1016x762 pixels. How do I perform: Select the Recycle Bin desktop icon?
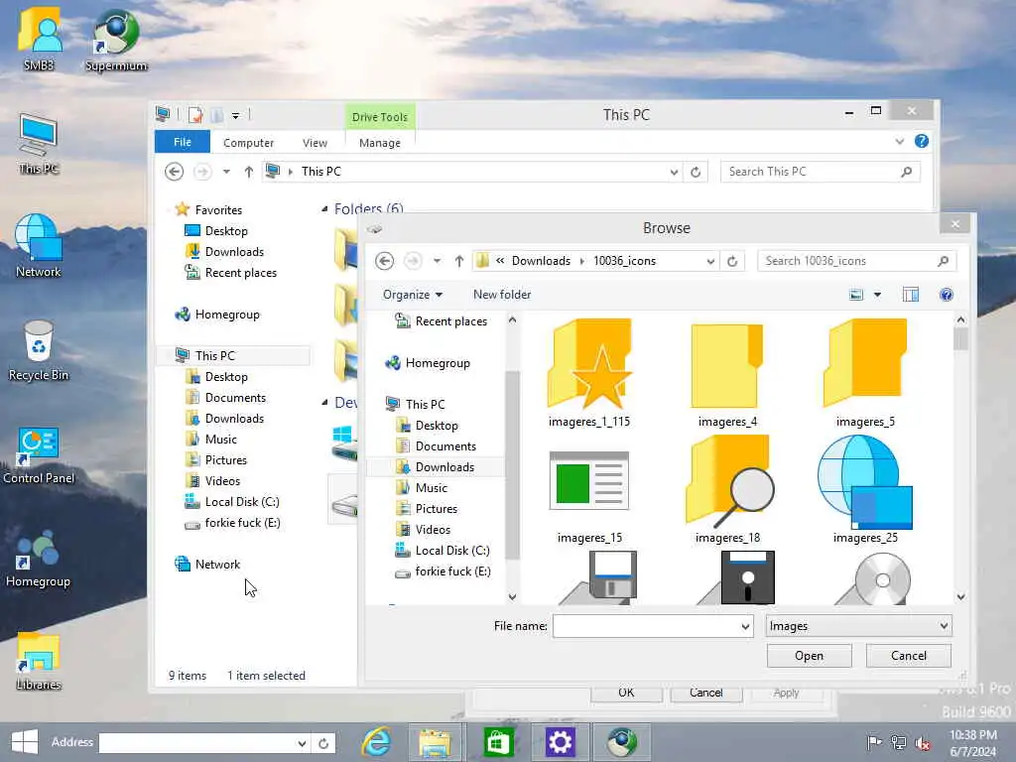click(39, 350)
